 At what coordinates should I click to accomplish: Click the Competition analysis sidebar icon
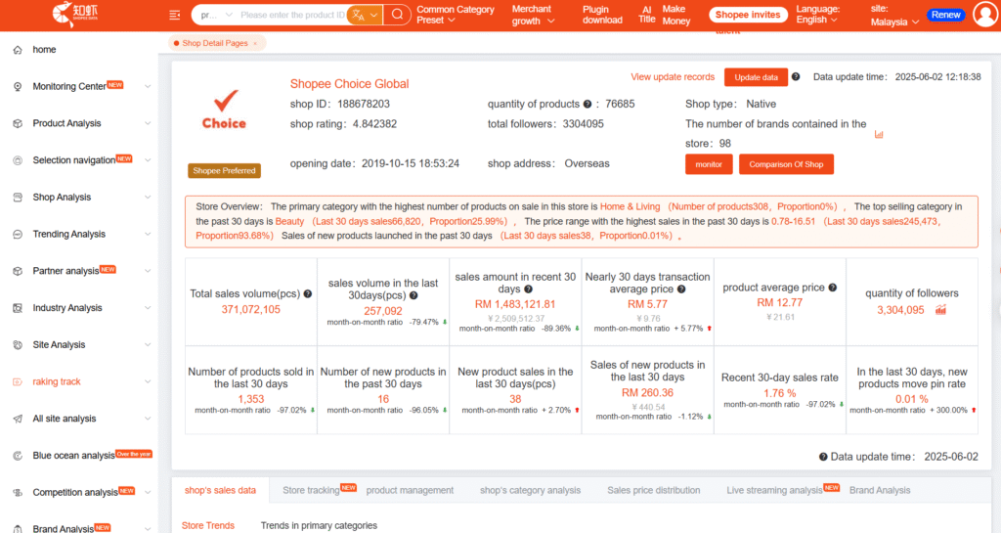click(18, 493)
